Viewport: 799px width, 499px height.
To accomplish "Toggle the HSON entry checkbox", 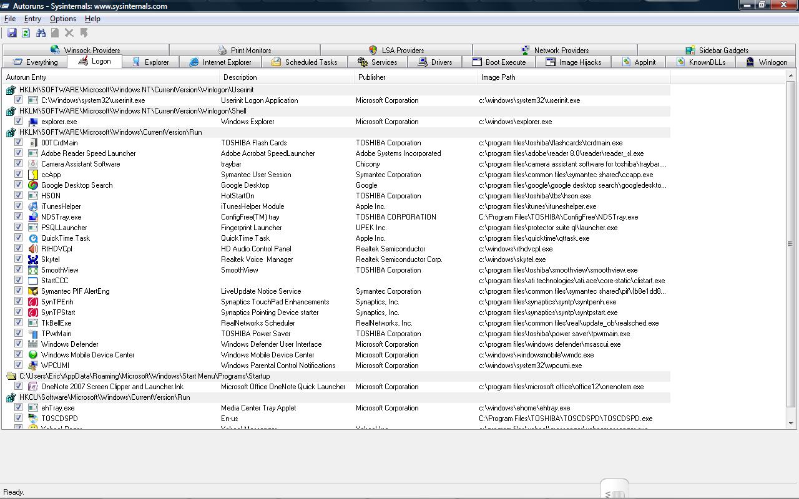I will coord(18,195).
